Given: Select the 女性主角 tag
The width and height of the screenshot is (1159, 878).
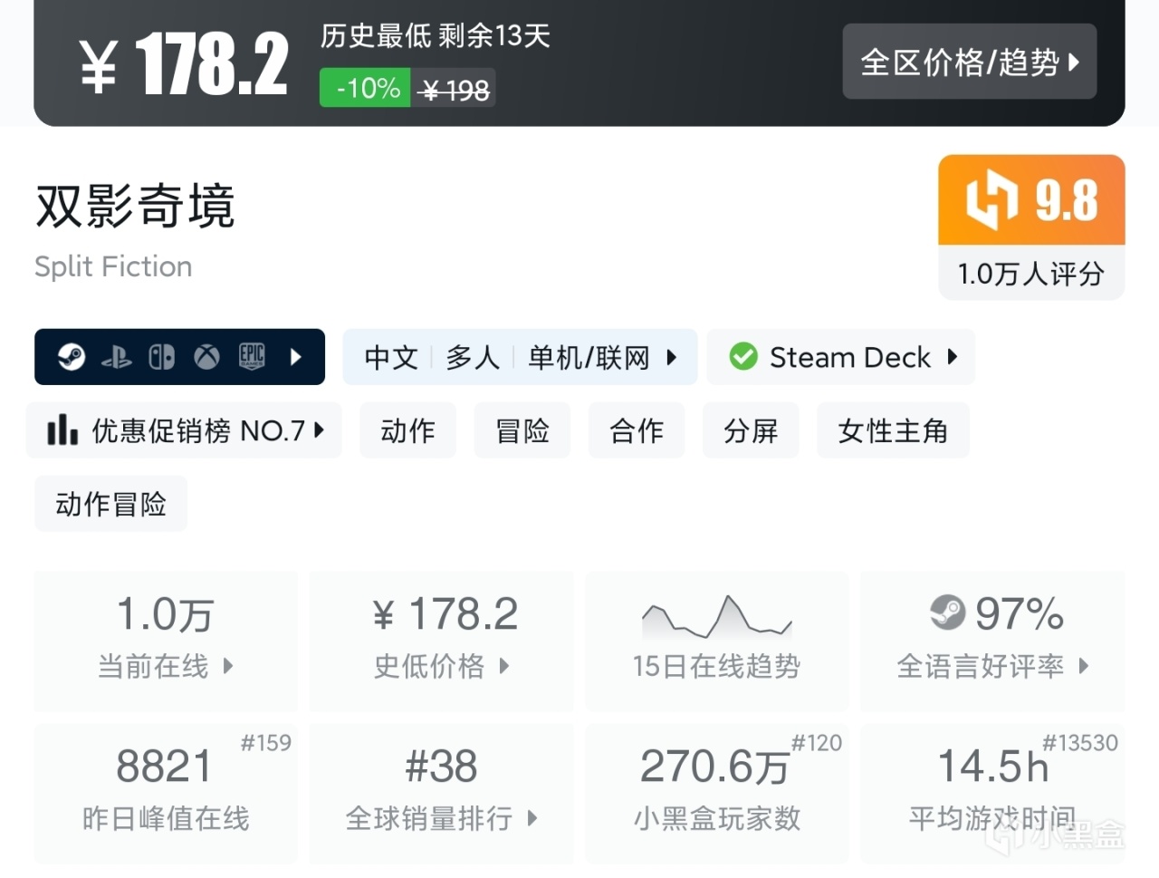Looking at the screenshot, I should [893, 430].
